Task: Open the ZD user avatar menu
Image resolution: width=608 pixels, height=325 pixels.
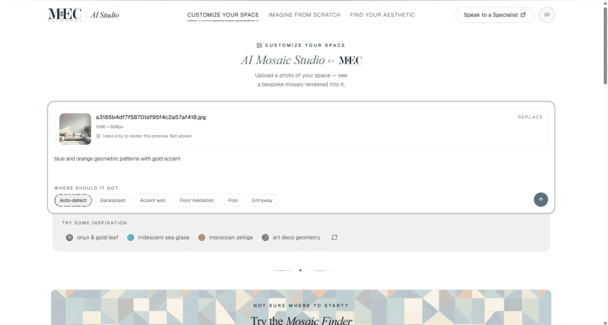Action: (x=547, y=15)
